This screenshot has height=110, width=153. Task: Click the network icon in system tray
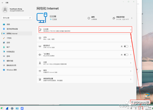click(140, 108)
